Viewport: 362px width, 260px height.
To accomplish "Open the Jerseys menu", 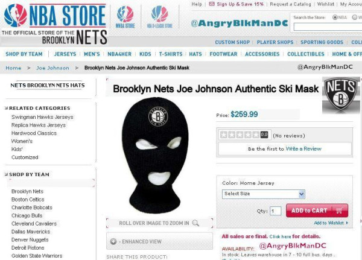I will point(65,54).
